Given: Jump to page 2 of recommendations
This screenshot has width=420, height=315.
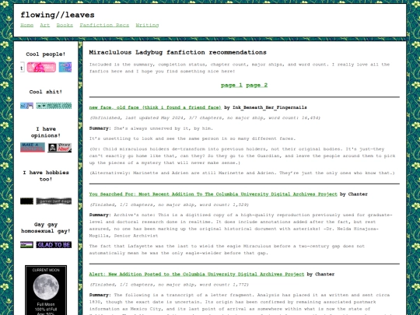Looking at the screenshot, I should click(x=257, y=86).
